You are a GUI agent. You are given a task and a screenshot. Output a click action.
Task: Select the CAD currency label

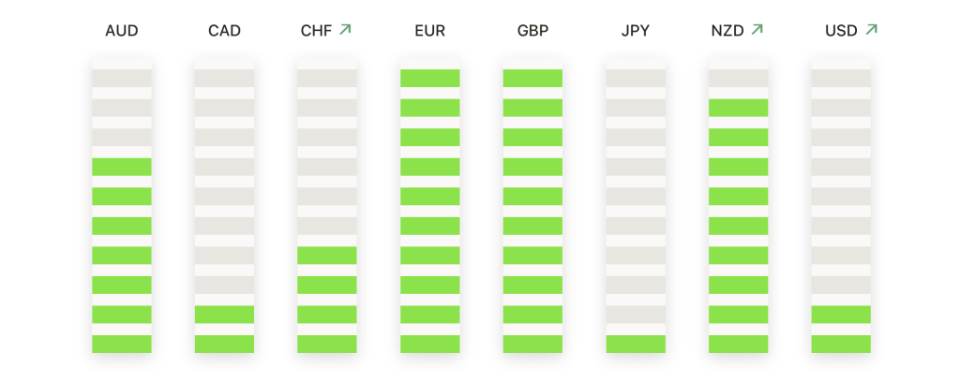[x=225, y=31]
